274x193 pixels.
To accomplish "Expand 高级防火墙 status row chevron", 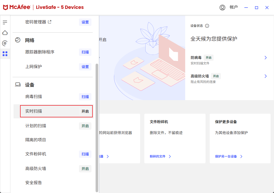I will (266, 76).
